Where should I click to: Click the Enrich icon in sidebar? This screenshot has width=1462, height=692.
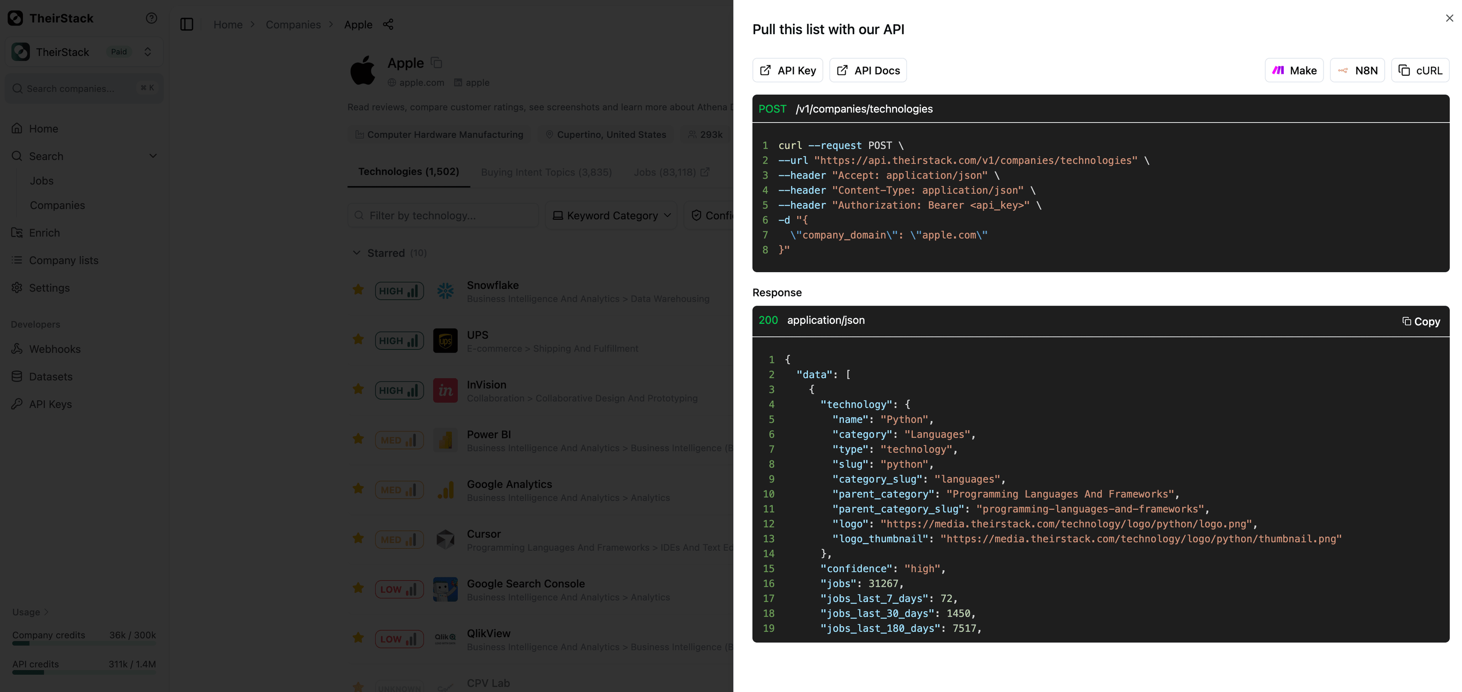(x=17, y=232)
